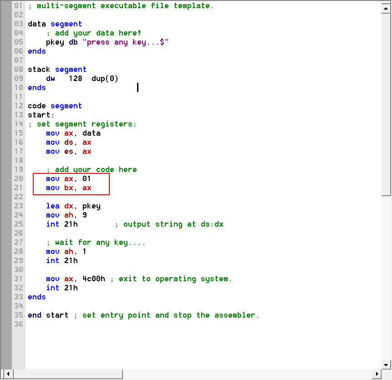Click the value '128' on line 09

tap(76, 78)
